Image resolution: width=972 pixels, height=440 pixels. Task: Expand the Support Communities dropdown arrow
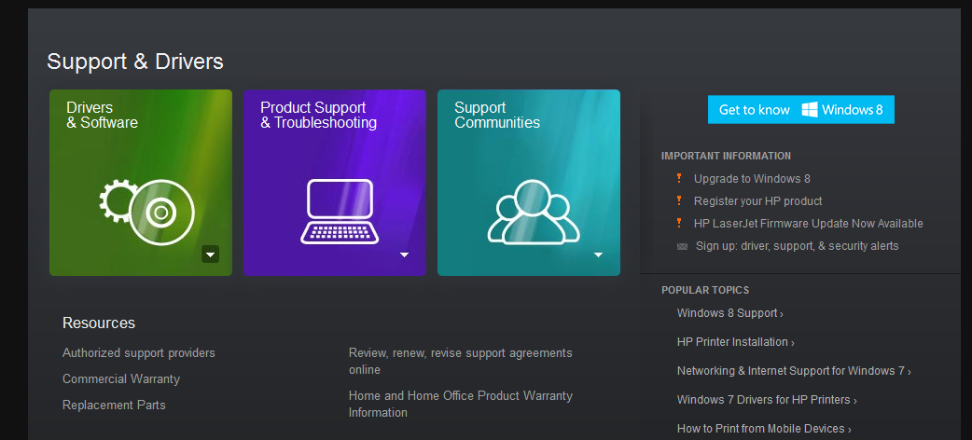(x=598, y=254)
